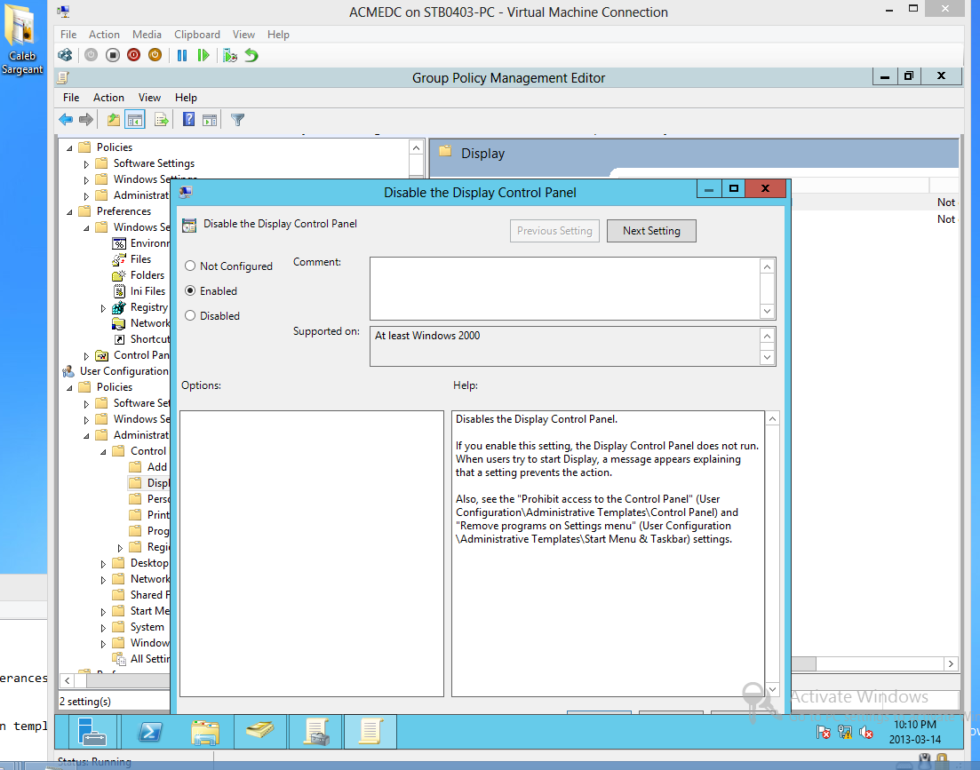Click the Back arrow in editor toolbar
This screenshot has width=980, height=770.
[66, 119]
